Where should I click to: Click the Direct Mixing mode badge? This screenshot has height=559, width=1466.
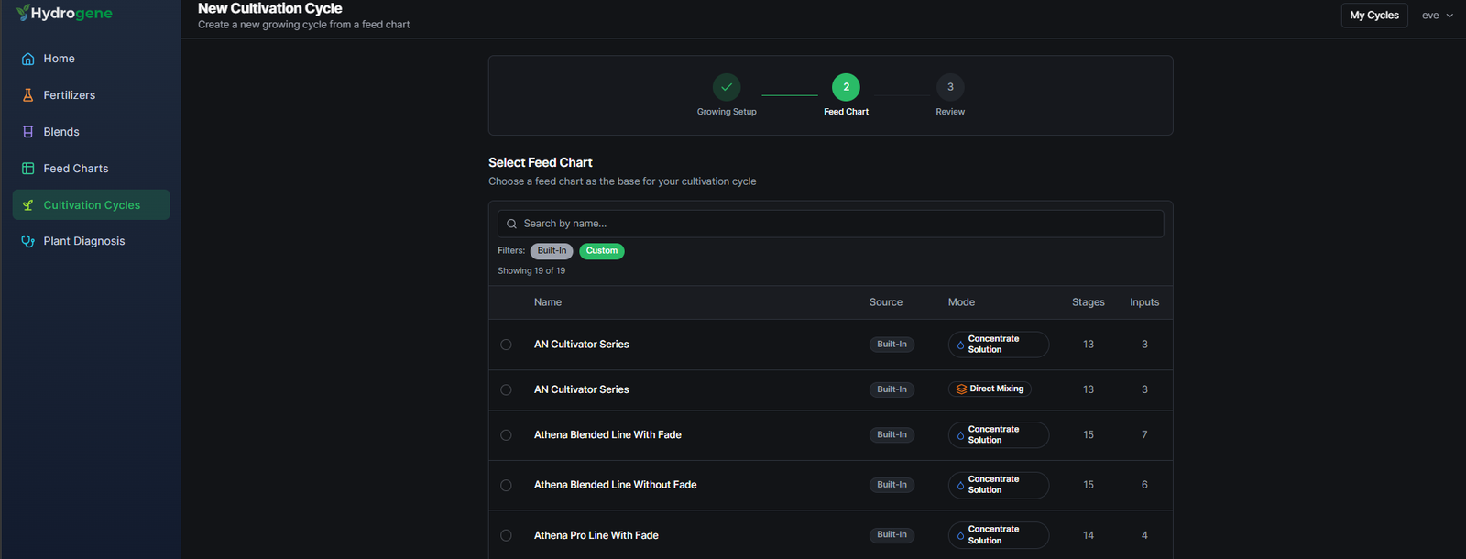(990, 389)
